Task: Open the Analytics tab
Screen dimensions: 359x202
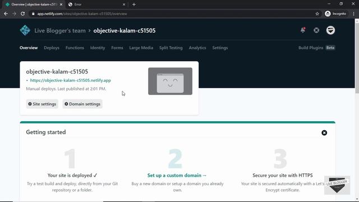Action: click(x=197, y=48)
